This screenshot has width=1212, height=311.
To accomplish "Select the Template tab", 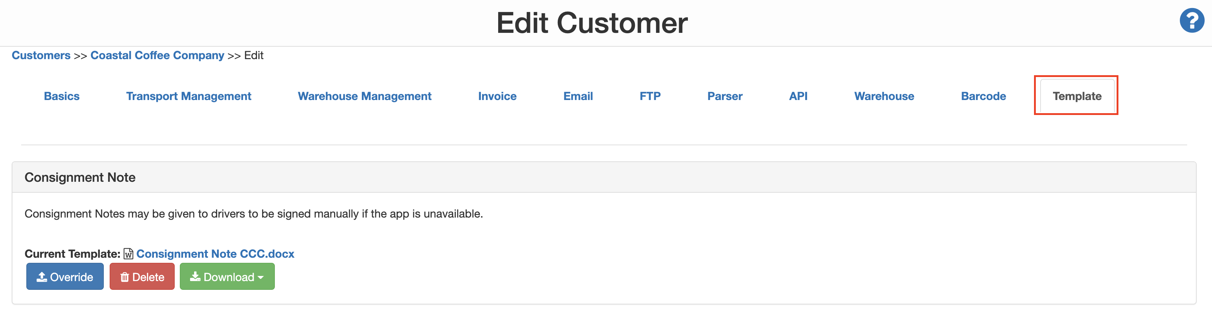I will (1076, 96).
